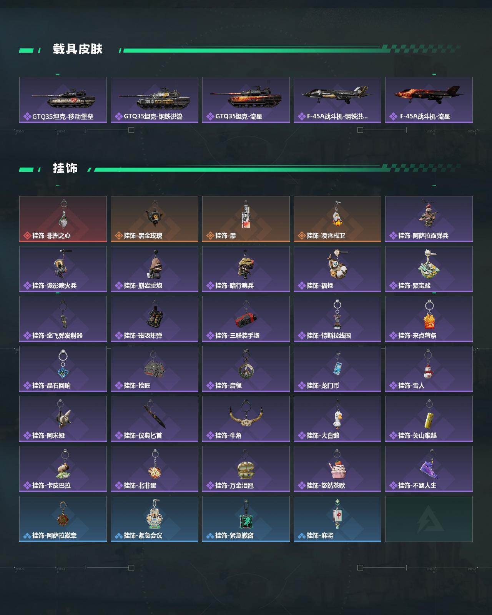Open the F-45A战斗机-流星 fighter skin card
This screenshot has height=615, width=492.
coord(429,100)
